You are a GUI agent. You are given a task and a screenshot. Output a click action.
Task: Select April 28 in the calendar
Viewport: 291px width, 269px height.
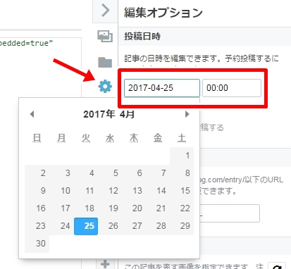coord(158,226)
